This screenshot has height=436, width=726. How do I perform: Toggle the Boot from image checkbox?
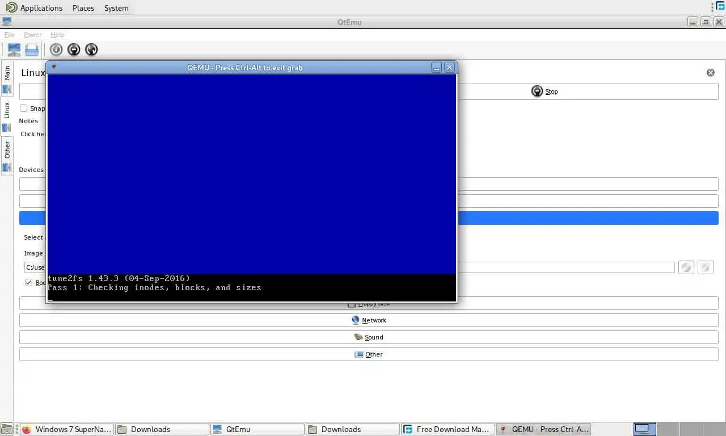click(x=28, y=282)
